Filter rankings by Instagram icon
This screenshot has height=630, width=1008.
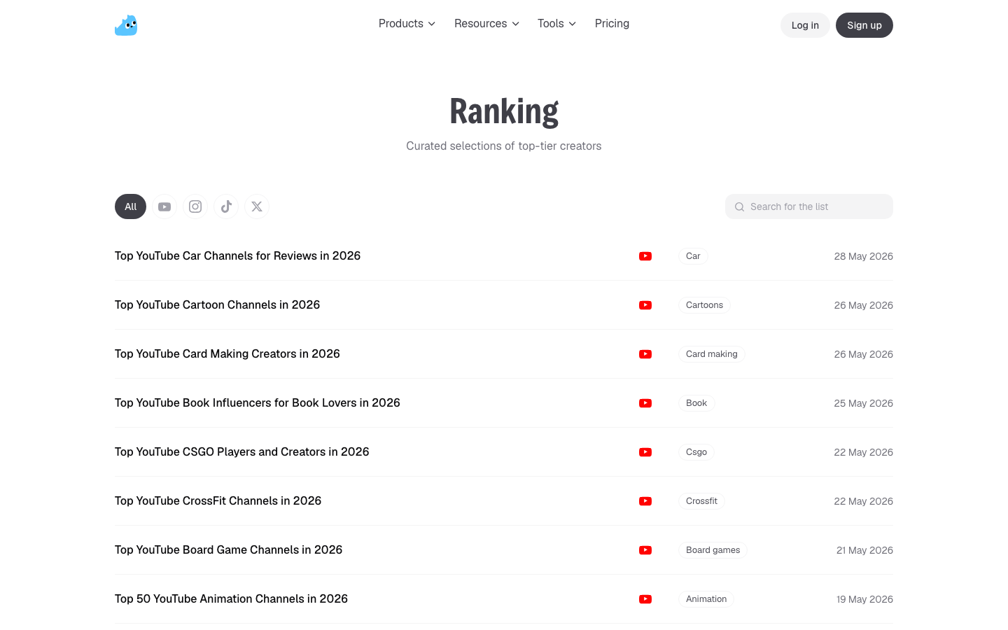tap(195, 206)
